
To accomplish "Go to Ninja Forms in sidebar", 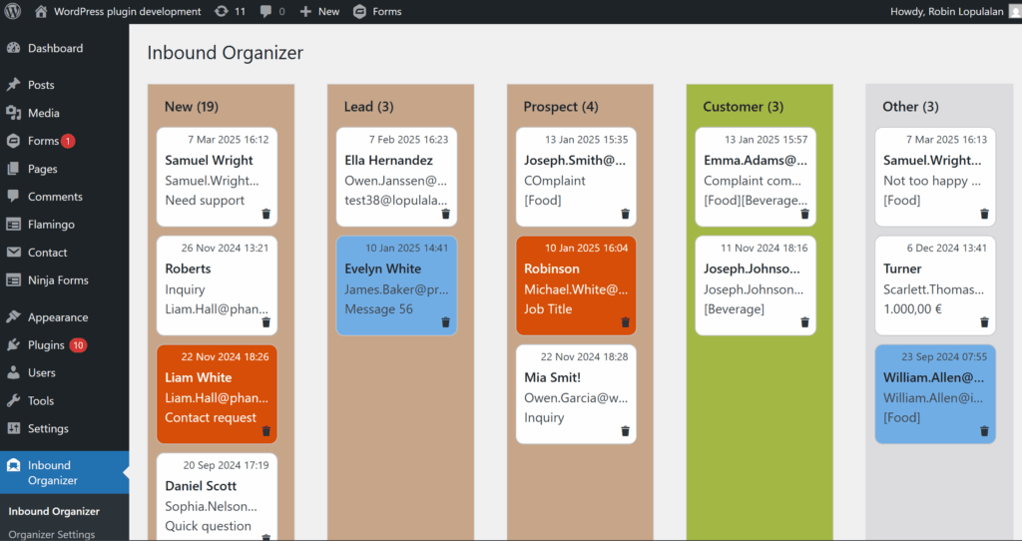I will (58, 280).
